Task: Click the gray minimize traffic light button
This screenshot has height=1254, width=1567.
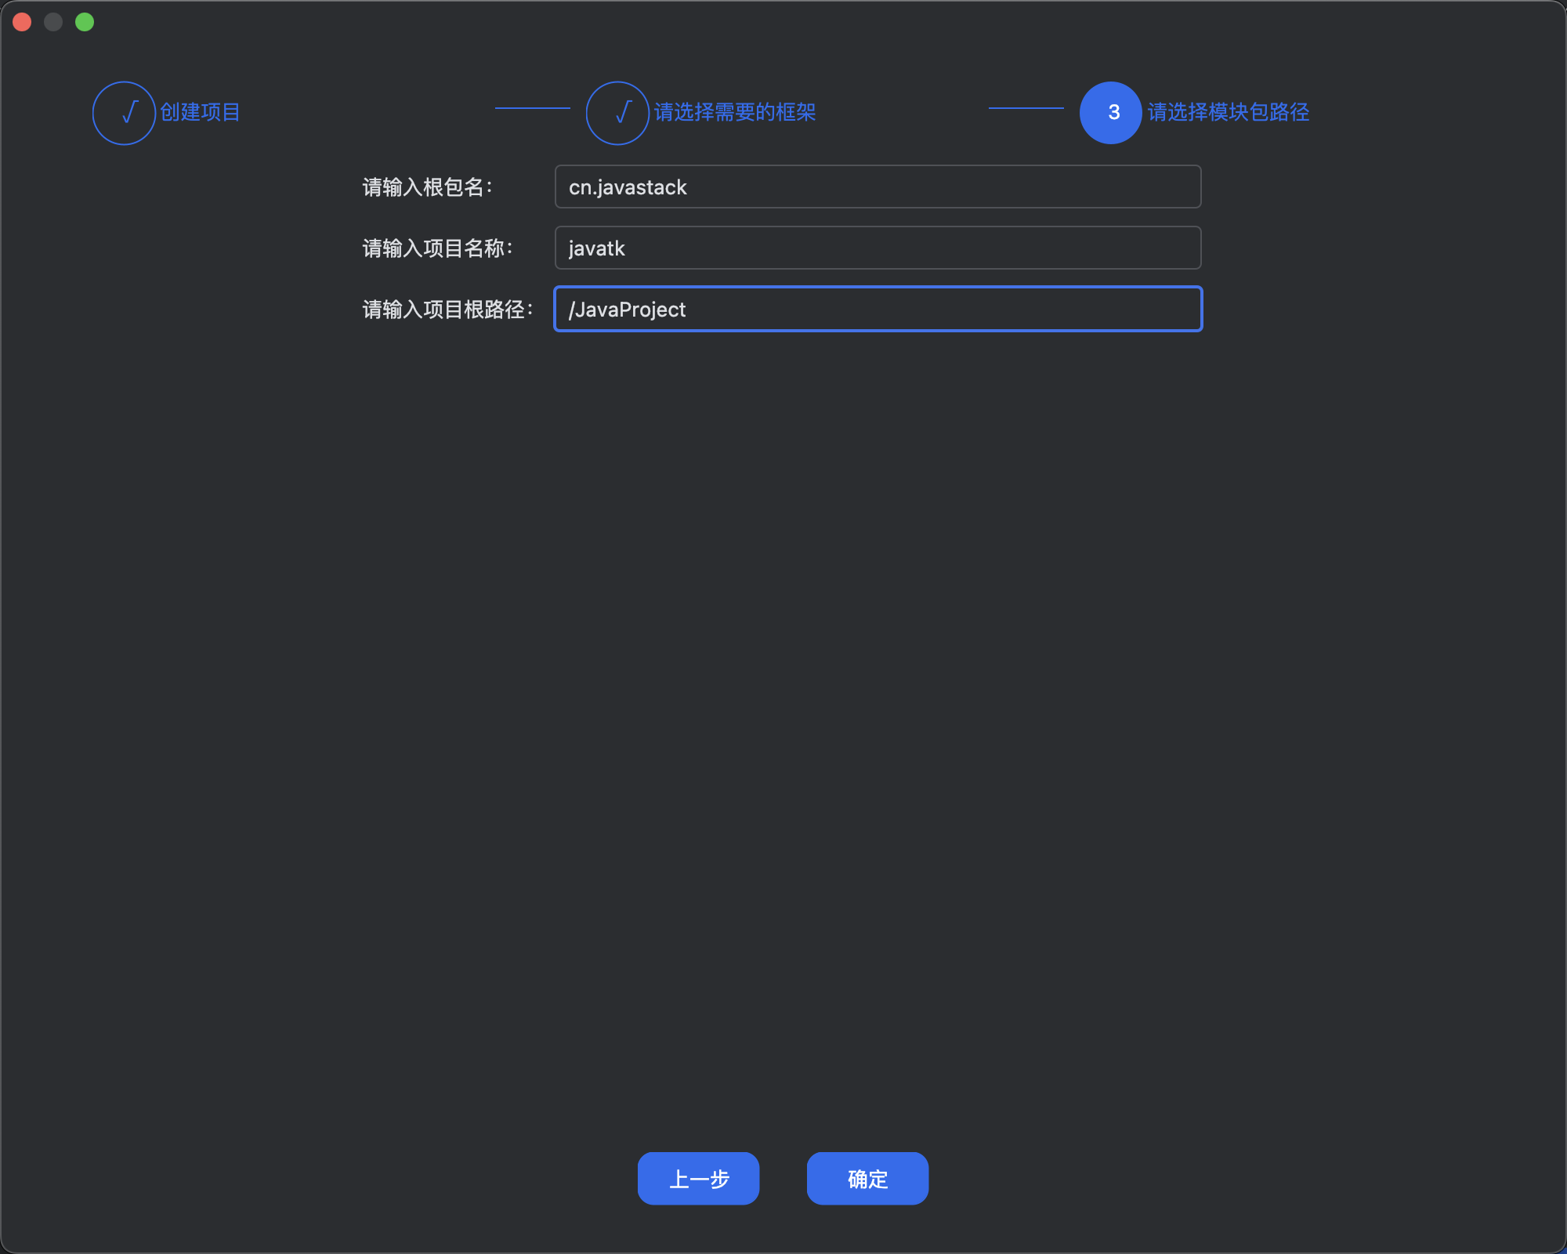Action: (x=53, y=21)
